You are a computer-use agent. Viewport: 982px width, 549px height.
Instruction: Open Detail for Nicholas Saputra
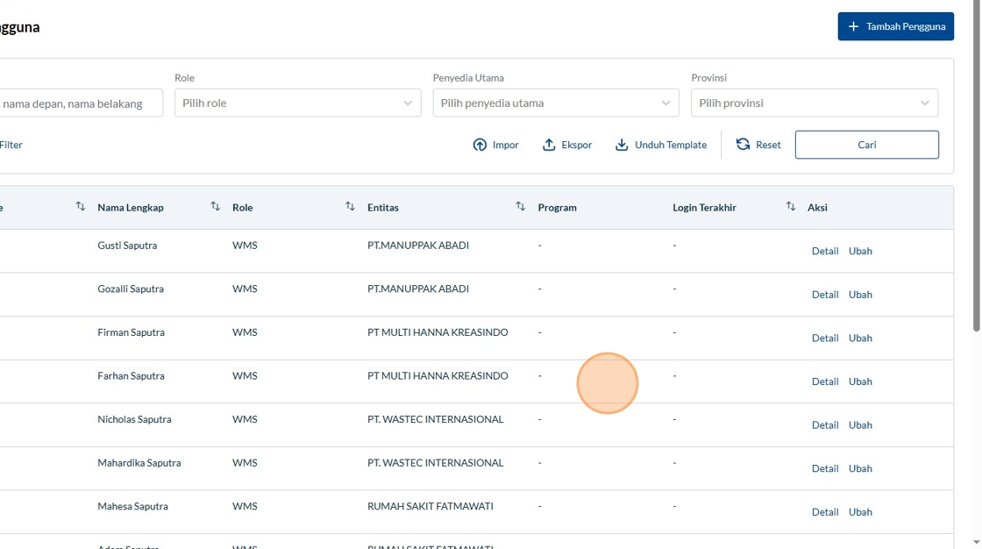click(824, 425)
